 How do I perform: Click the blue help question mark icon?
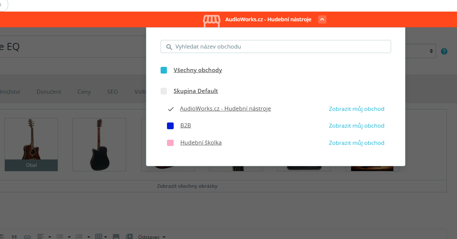tap(444, 52)
